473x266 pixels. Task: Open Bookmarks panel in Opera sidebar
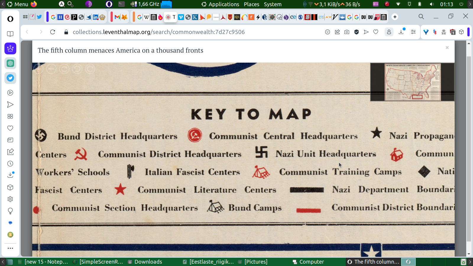pos(10,34)
